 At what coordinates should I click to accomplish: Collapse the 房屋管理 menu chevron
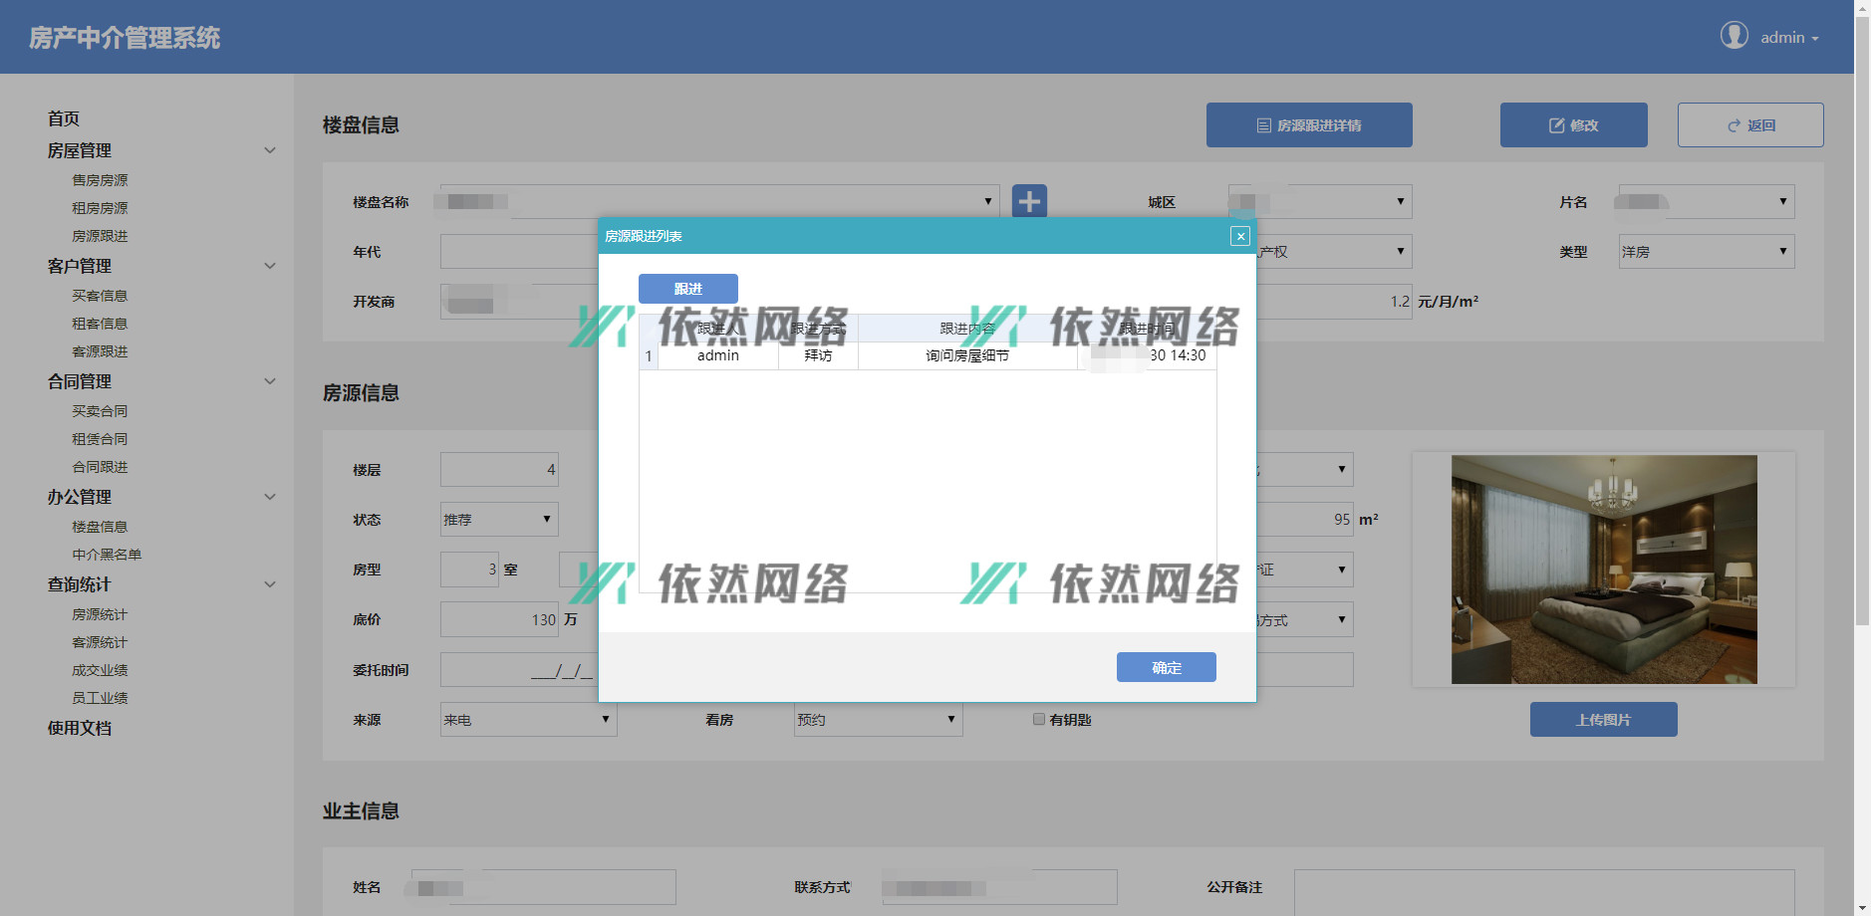(270, 150)
